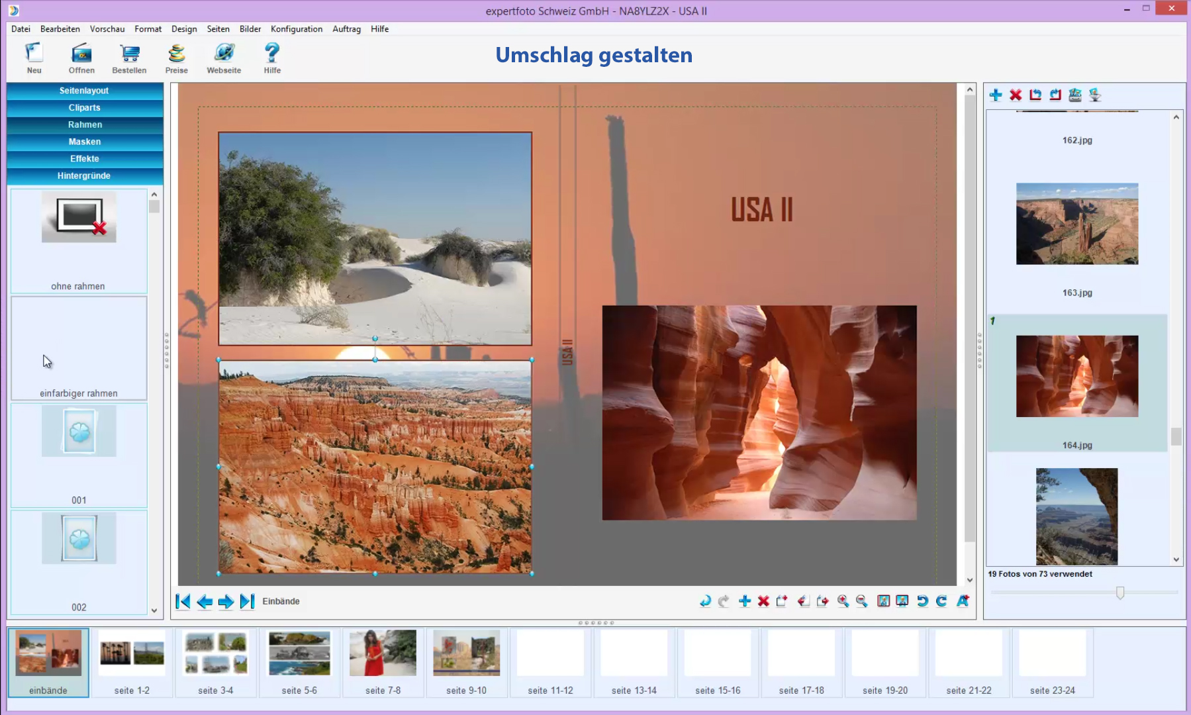Jump to first page with skip-back arrow

(x=183, y=601)
